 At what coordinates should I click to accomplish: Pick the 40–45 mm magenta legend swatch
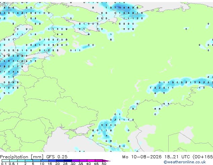[91, 161]
